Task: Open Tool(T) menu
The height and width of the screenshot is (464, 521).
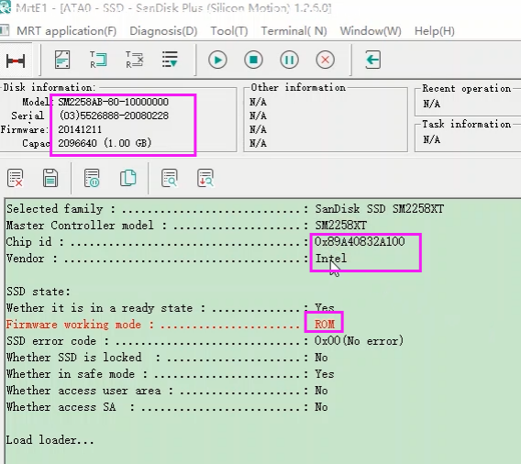Action: [229, 31]
